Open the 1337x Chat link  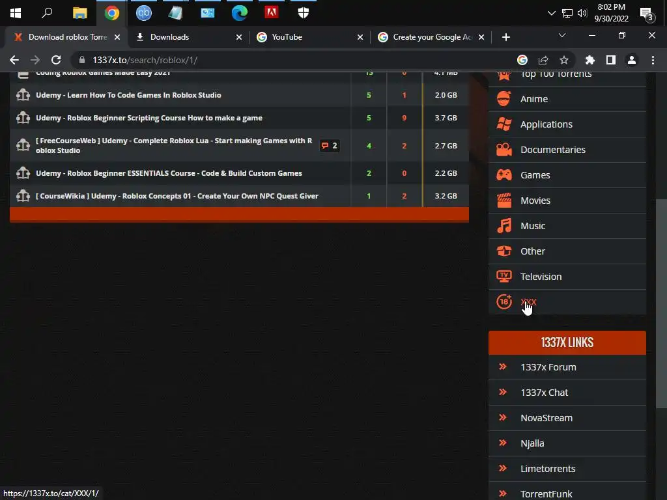coord(544,393)
